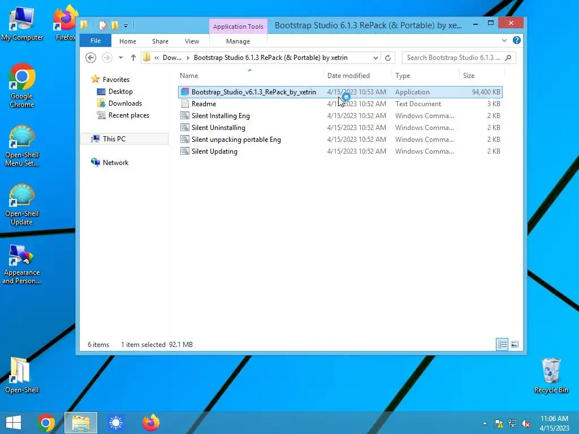Click 'Text Document' type of Readme
Screen dimensions: 579x434
pyautogui.click(x=418, y=104)
